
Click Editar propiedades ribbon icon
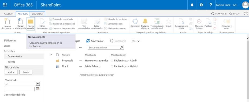(x=97, y=24)
